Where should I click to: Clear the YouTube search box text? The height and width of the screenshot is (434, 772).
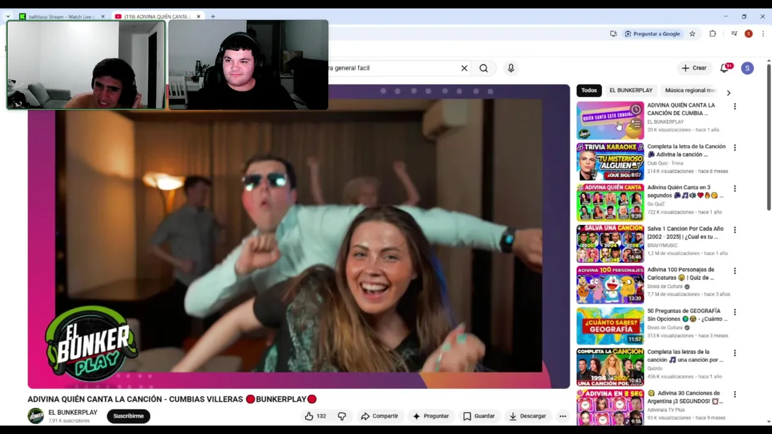pos(464,68)
